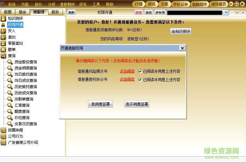Switch to the 股票 tab

(x=8, y=12)
